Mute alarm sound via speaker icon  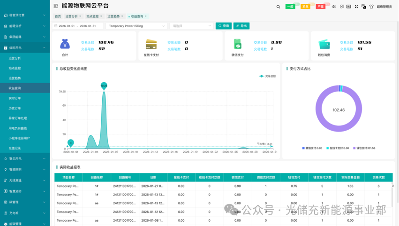point(334,7)
